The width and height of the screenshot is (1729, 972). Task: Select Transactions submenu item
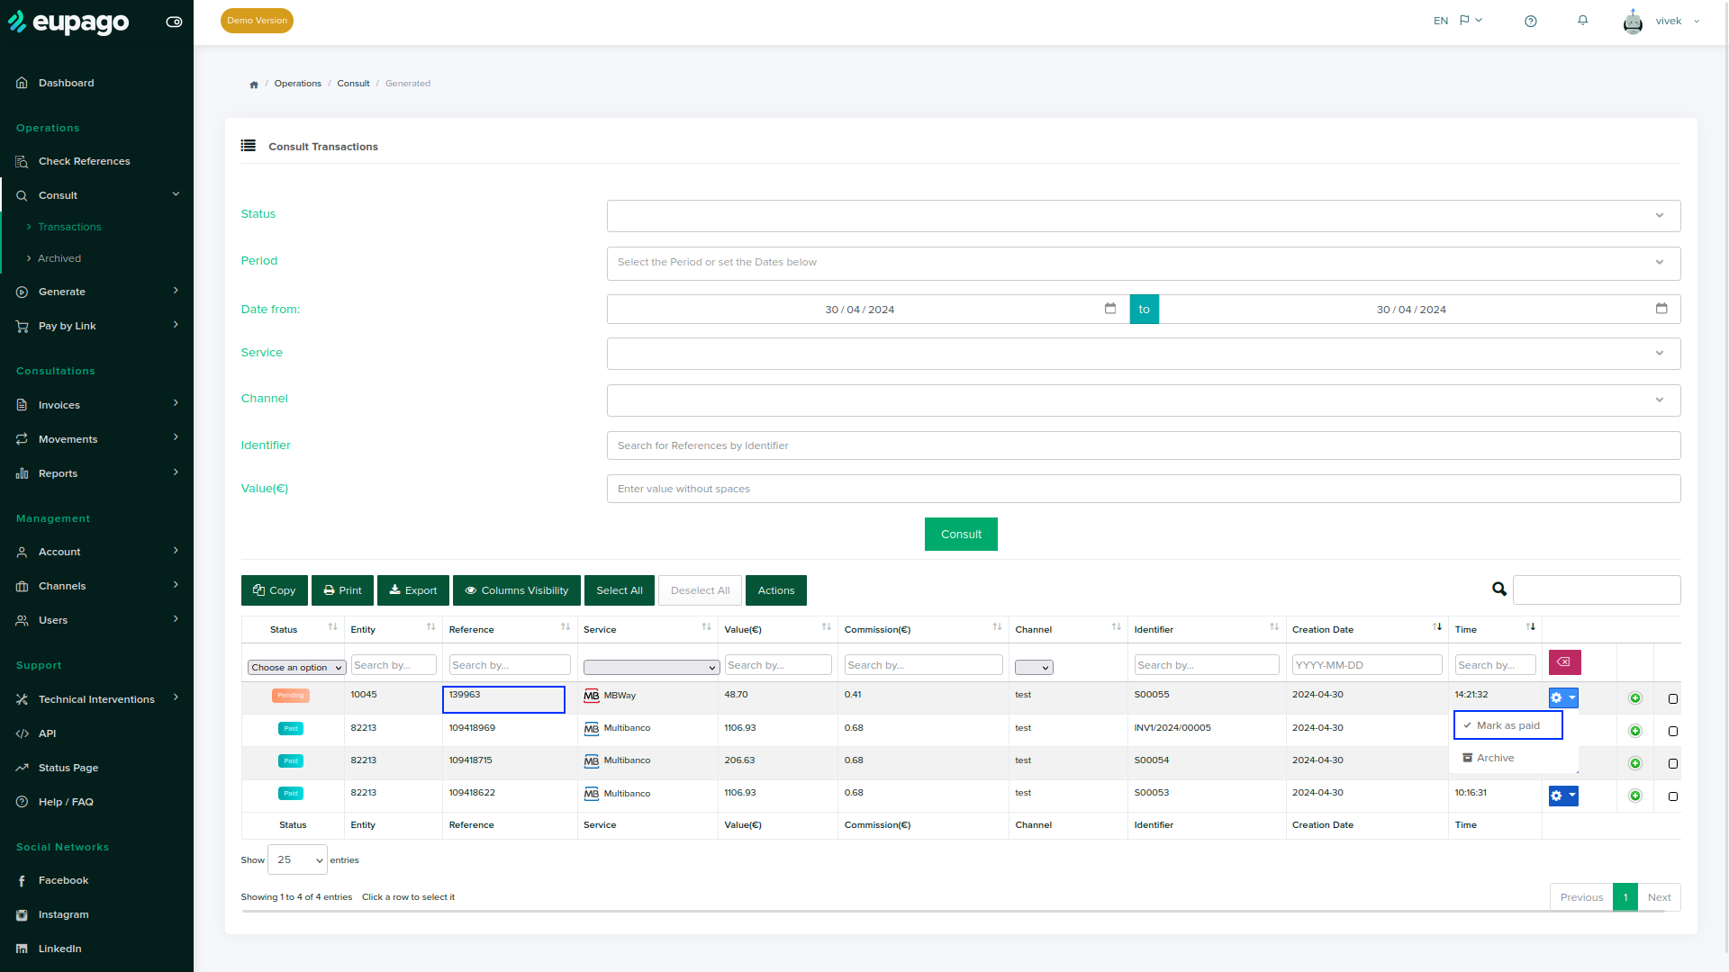(69, 227)
